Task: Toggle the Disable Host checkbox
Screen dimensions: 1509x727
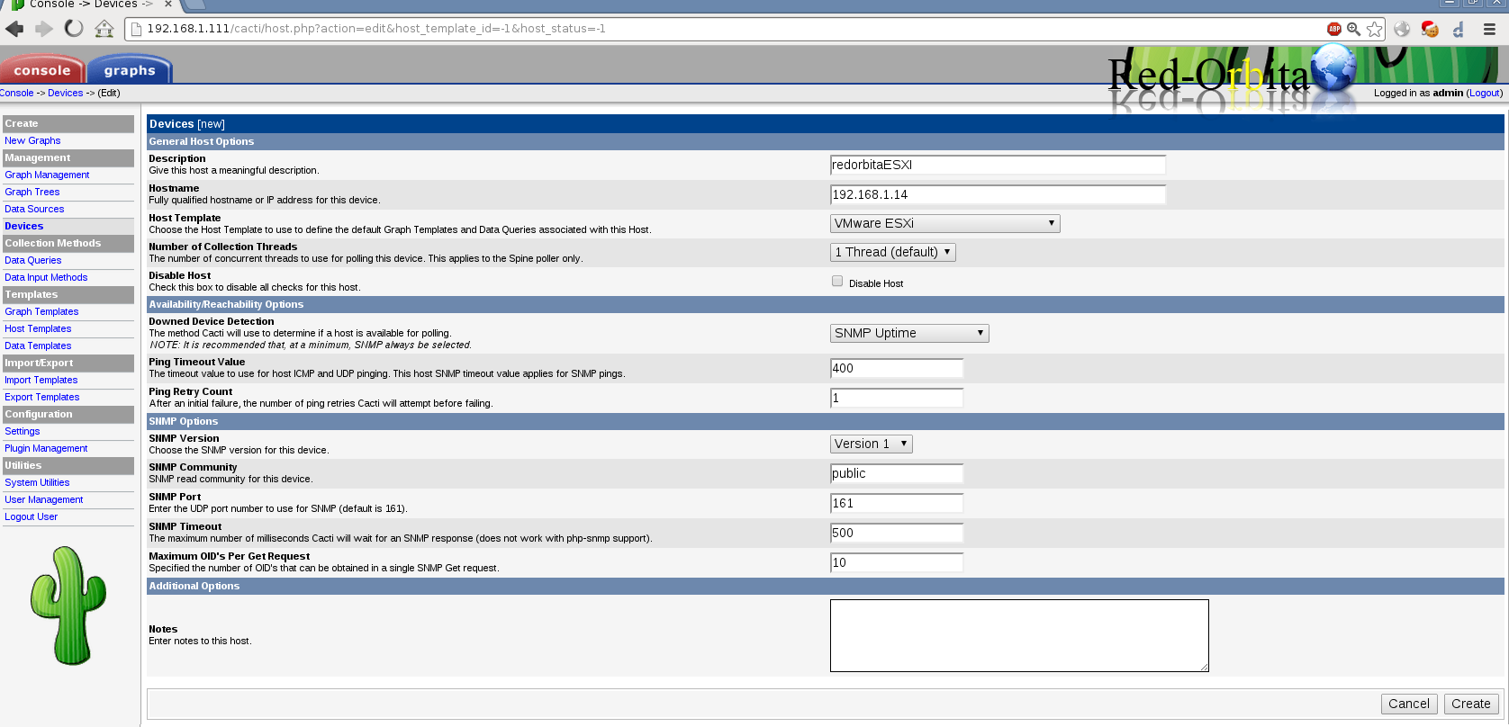Action: (837, 282)
